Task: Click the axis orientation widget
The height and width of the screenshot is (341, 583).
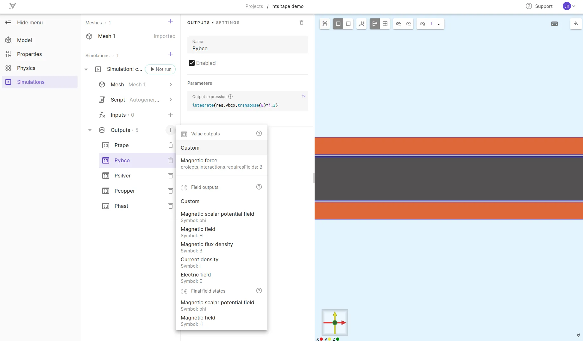Action: [x=335, y=323]
